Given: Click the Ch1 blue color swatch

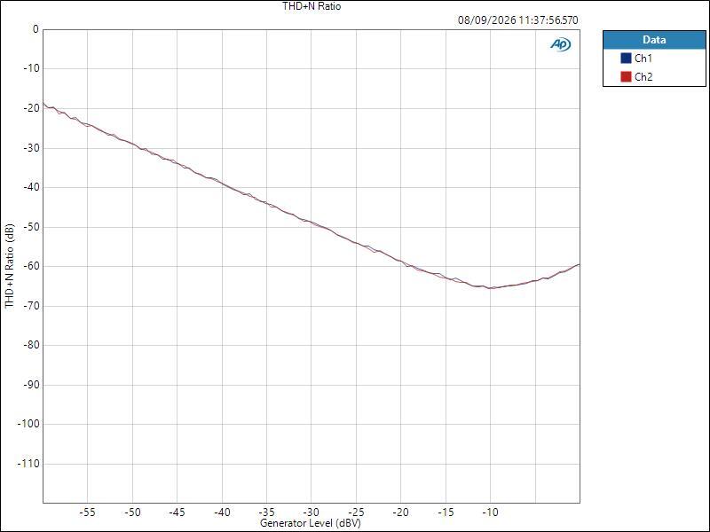Looking at the screenshot, I should pos(626,59).
